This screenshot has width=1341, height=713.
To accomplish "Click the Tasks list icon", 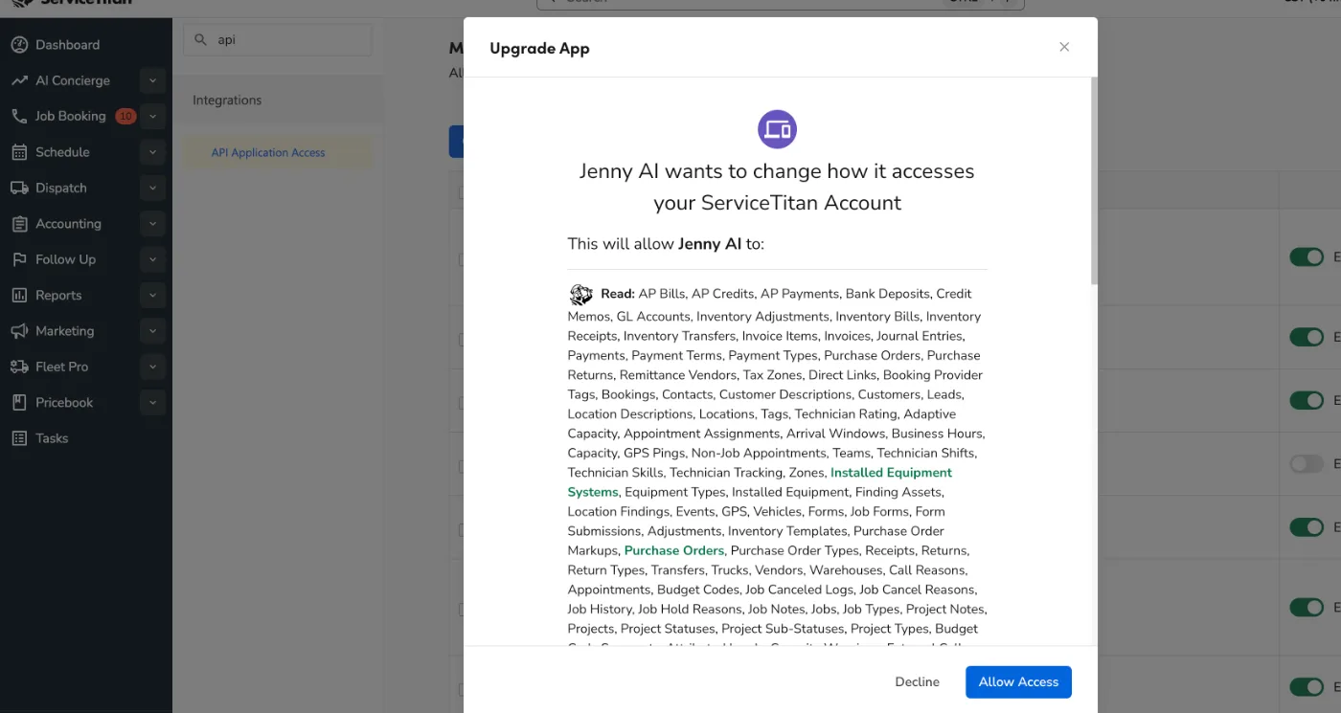I will pos(19,438).
